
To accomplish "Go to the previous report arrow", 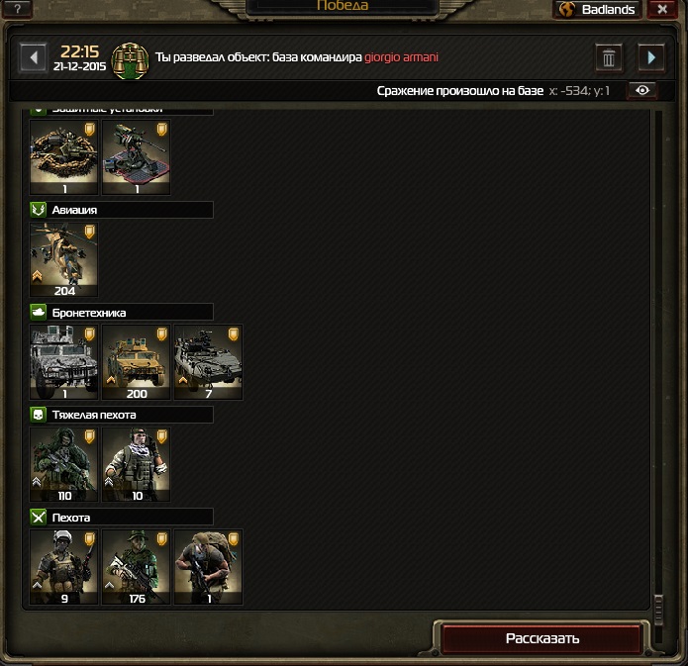I will click(34, 57).
